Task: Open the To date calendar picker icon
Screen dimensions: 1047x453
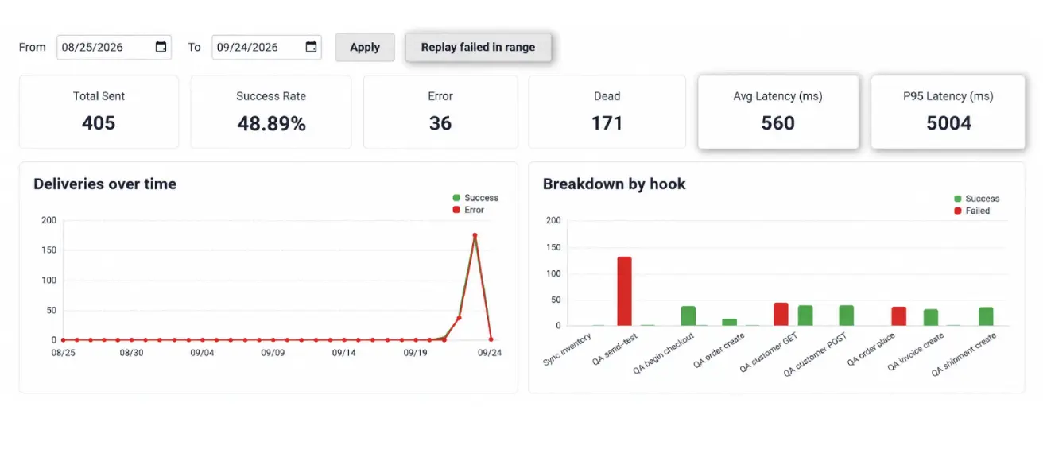Action: pos(311,47)
